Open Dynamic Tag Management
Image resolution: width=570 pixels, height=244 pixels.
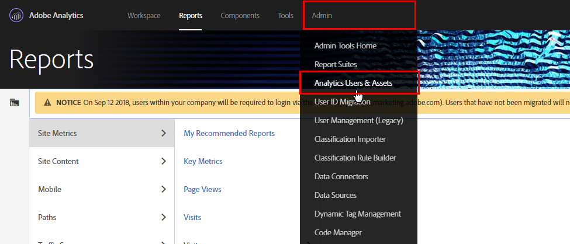358,214
